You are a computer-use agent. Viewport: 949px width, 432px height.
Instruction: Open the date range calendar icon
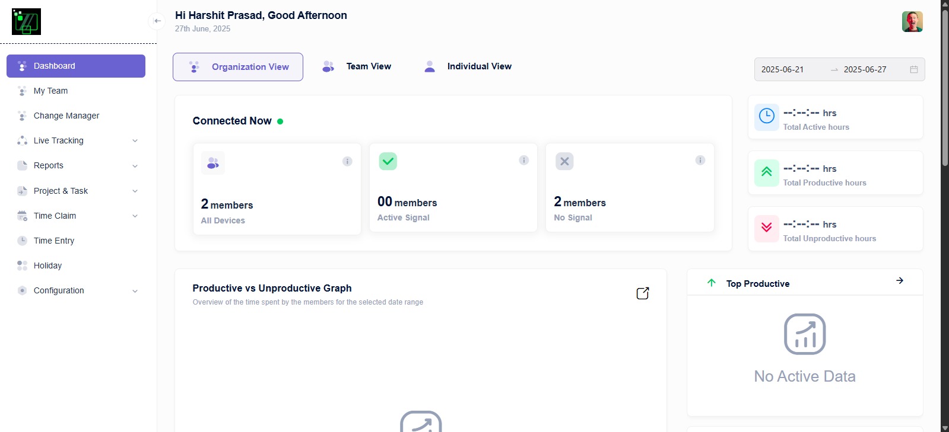coord(914,69)
